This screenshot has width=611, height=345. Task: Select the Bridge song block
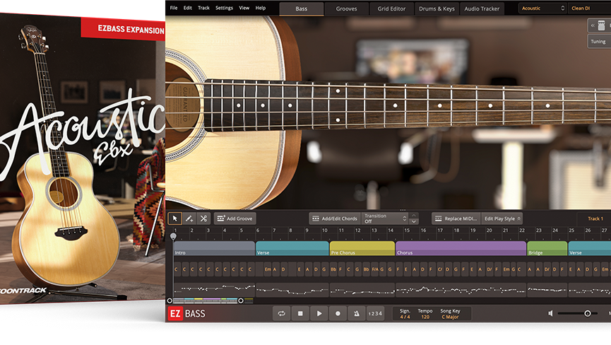[x=547, y=248]
